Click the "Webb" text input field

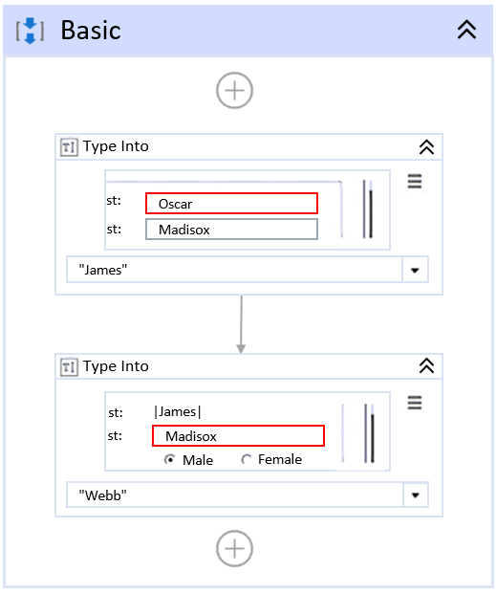[234, 495]
